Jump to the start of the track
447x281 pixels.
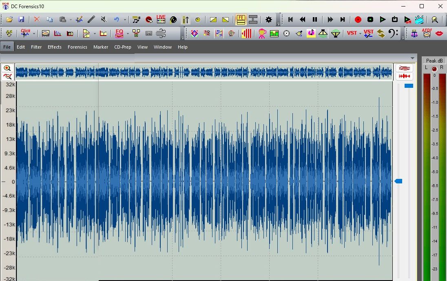(290, 20)
